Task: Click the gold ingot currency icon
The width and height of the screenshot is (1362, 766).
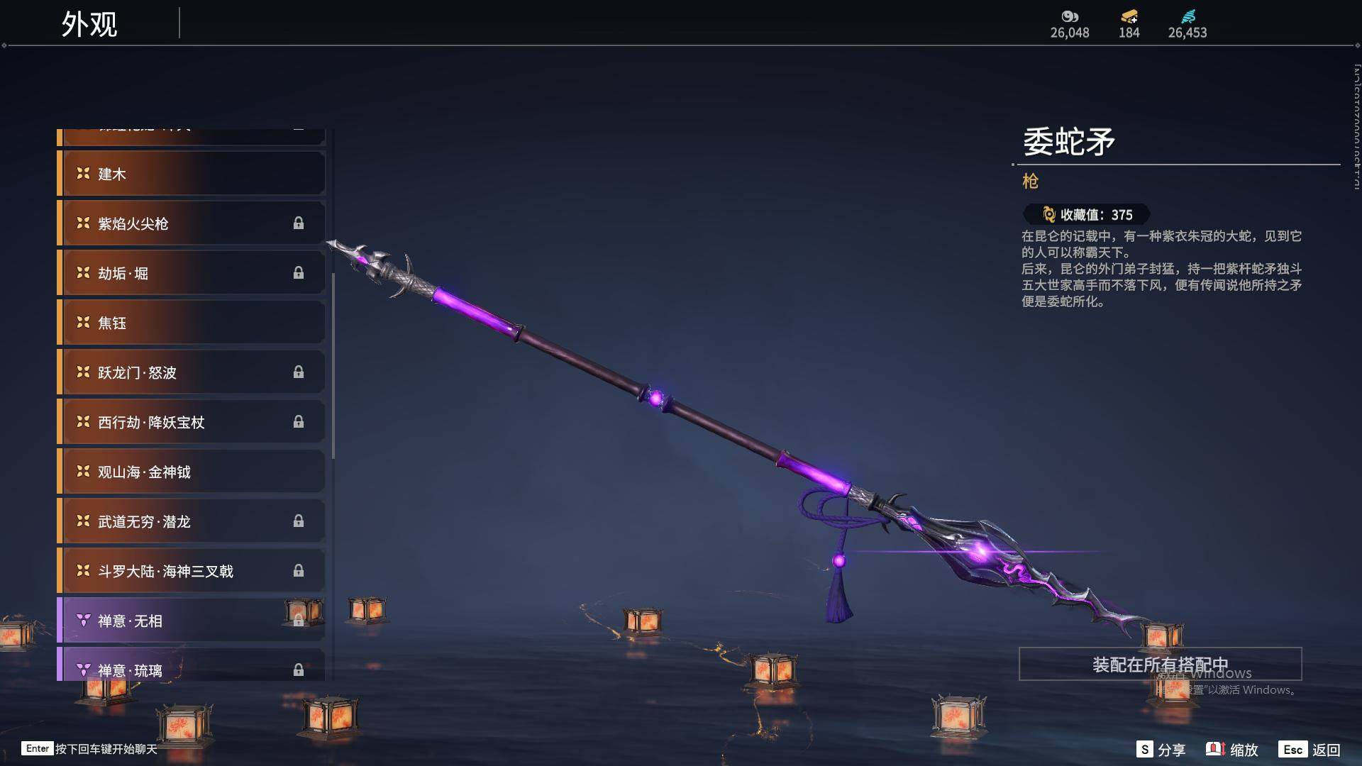Action: (x=1129, y=16)
